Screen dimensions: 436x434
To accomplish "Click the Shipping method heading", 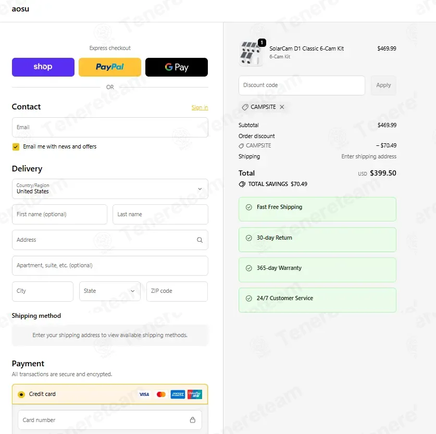I will point(36,316).
